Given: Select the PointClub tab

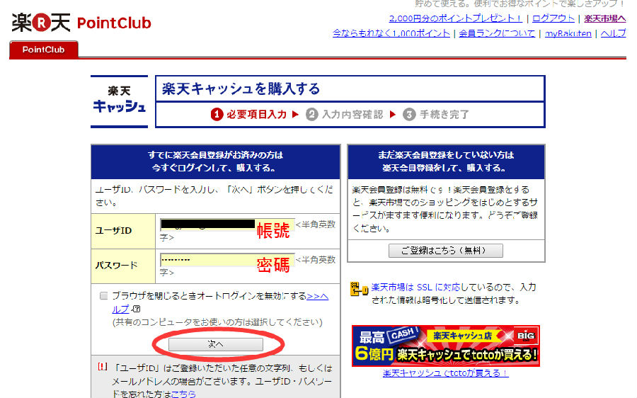Looking at the screenshot, I should [43, 50].
